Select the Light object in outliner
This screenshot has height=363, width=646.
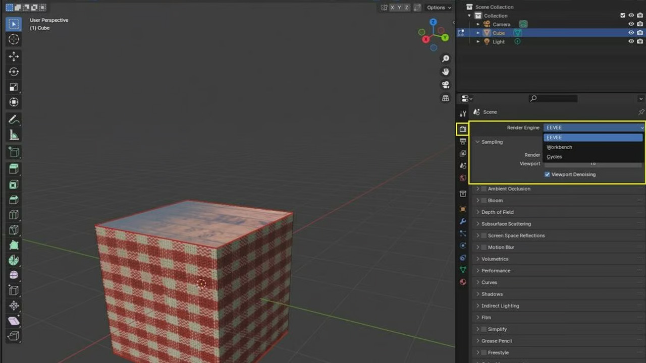pyautogui.click(x=498, y=42)
